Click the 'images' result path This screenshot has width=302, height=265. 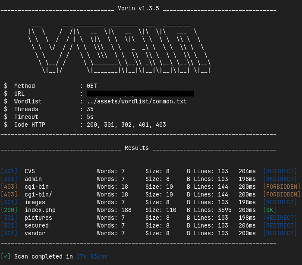click(x=35, y=203)
